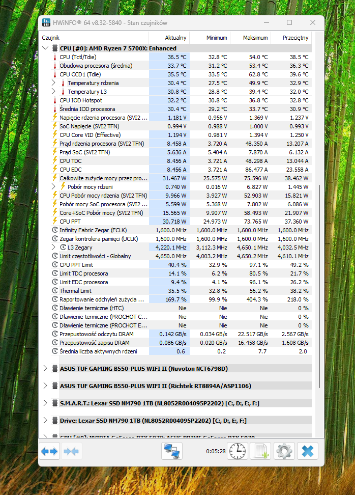Screen dimensions: 355x495
Task: Expand L3 Zegary sub-items
Action: (x=53, y=247)
